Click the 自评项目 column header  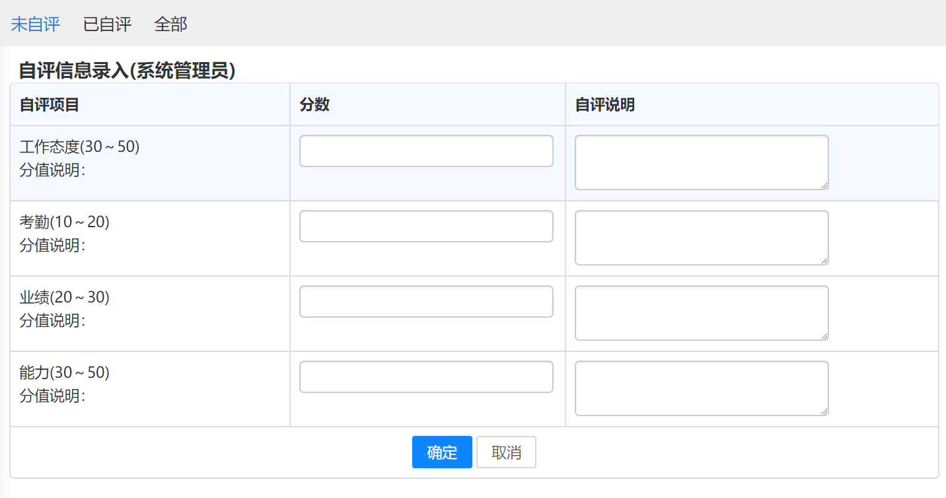click(50, 104)
